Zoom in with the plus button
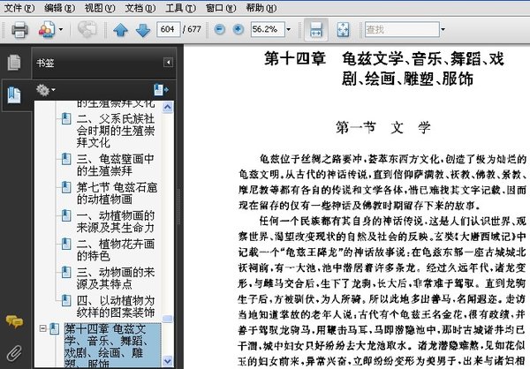Screen dimensions: 530x369 [x=238, y=29]
